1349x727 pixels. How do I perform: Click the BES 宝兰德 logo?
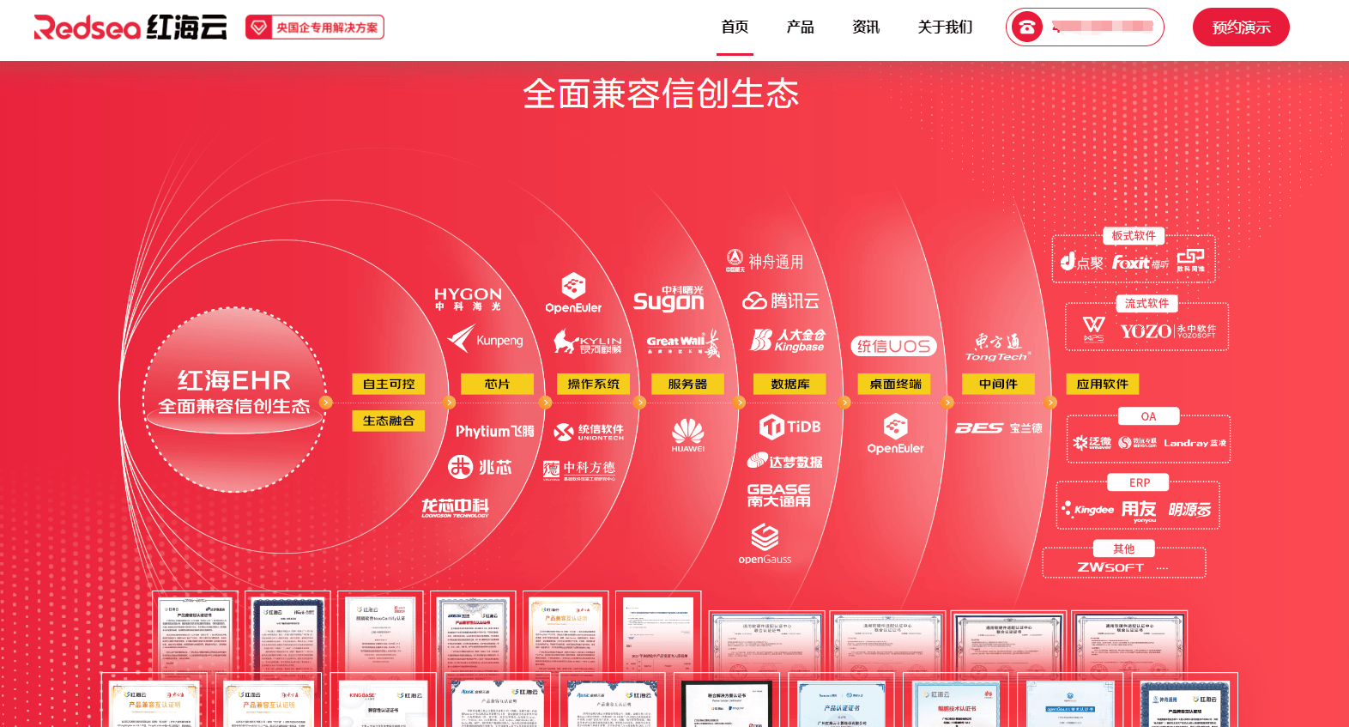coord(999,427)
